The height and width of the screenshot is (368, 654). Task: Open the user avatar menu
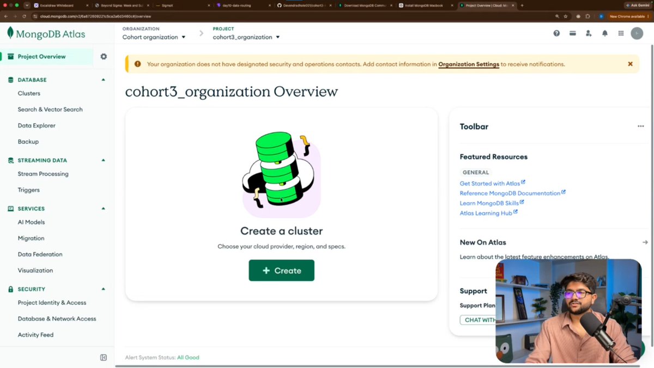coord(637,33)
